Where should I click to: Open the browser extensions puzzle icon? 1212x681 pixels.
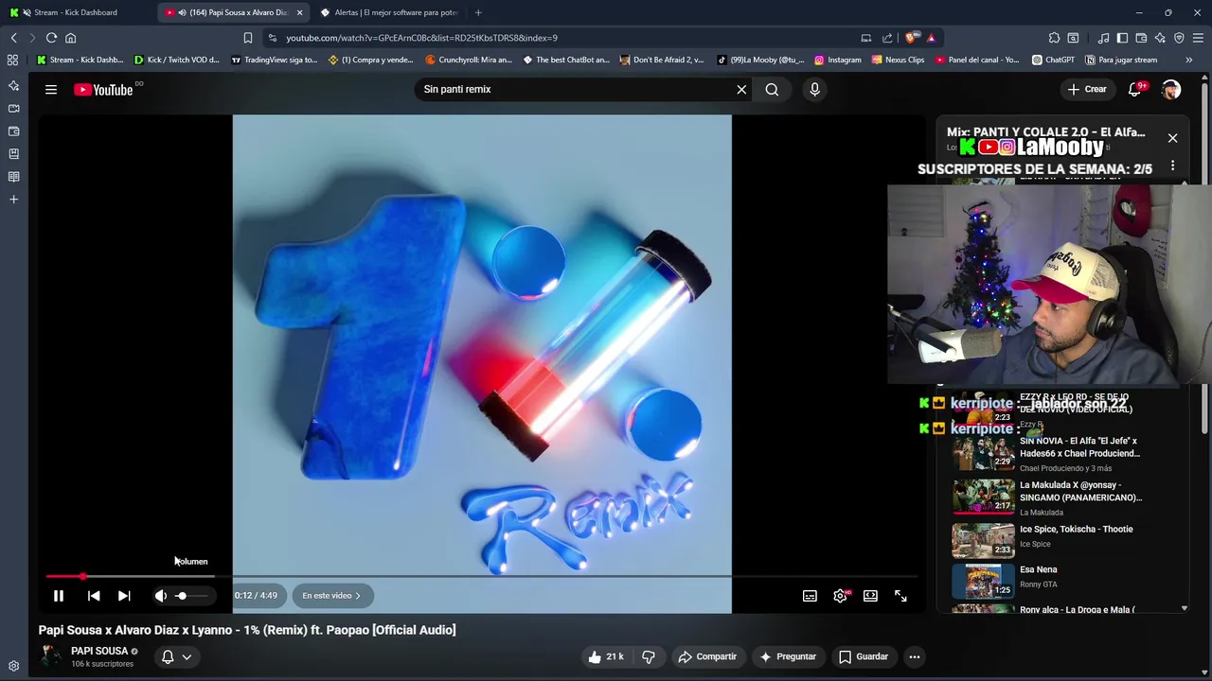click(1054, 38)
